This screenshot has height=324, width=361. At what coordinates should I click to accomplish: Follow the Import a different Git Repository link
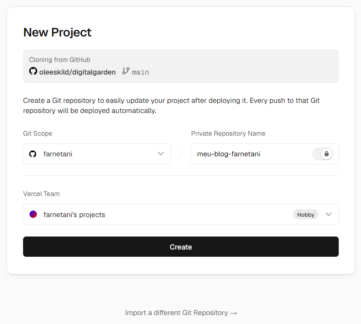click(181, 313)
